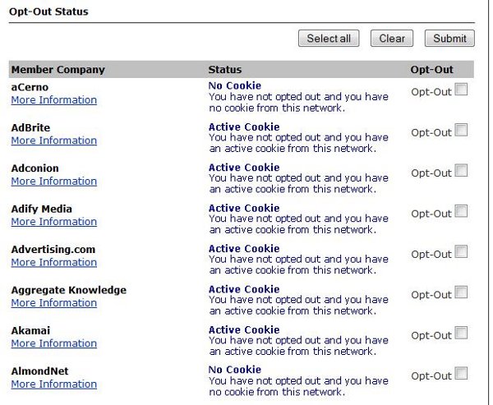
Task: Select the aCerno company name
Action: 30,87
